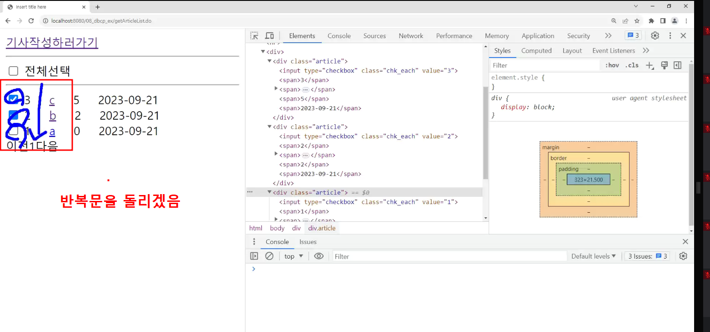
Task: Click the zoom magnifier icon in address bar
Action: [614, 21]
